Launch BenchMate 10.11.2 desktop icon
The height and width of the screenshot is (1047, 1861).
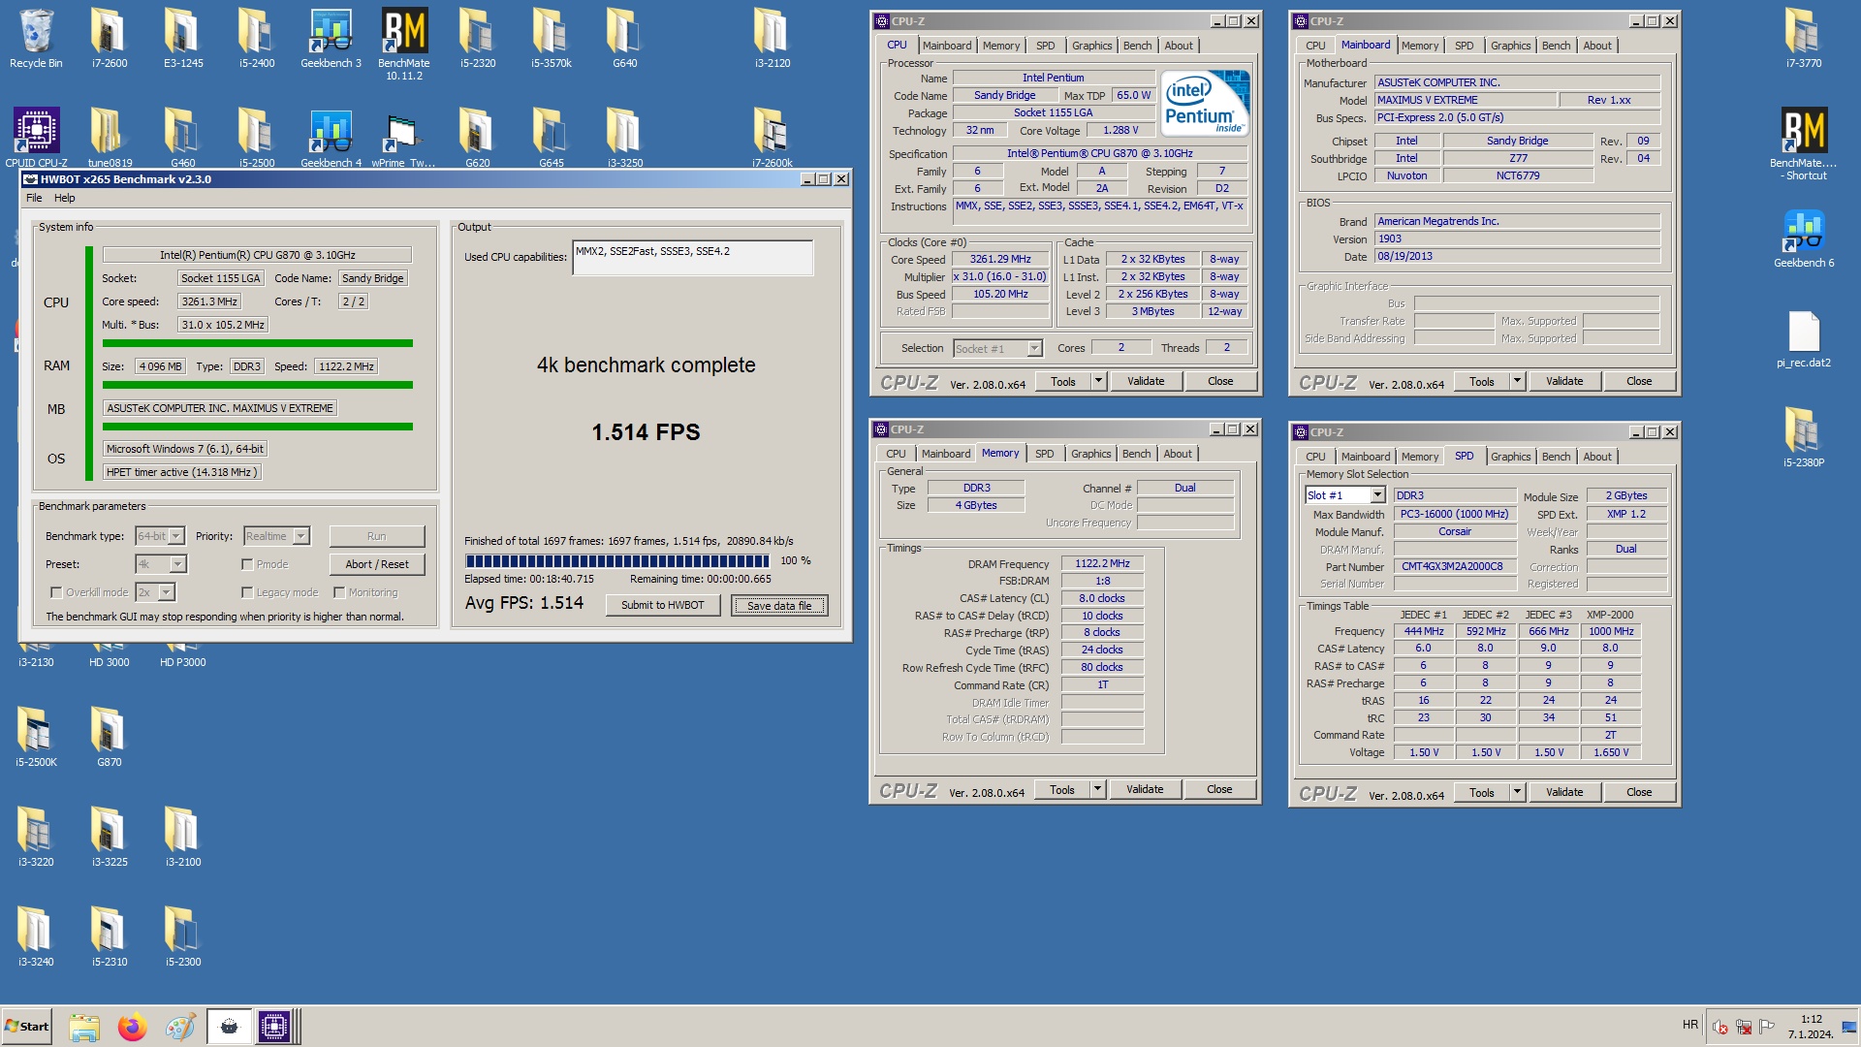[x=404, y=44]
